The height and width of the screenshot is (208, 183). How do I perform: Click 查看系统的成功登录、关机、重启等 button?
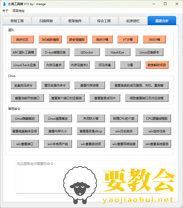pos(139,85)
